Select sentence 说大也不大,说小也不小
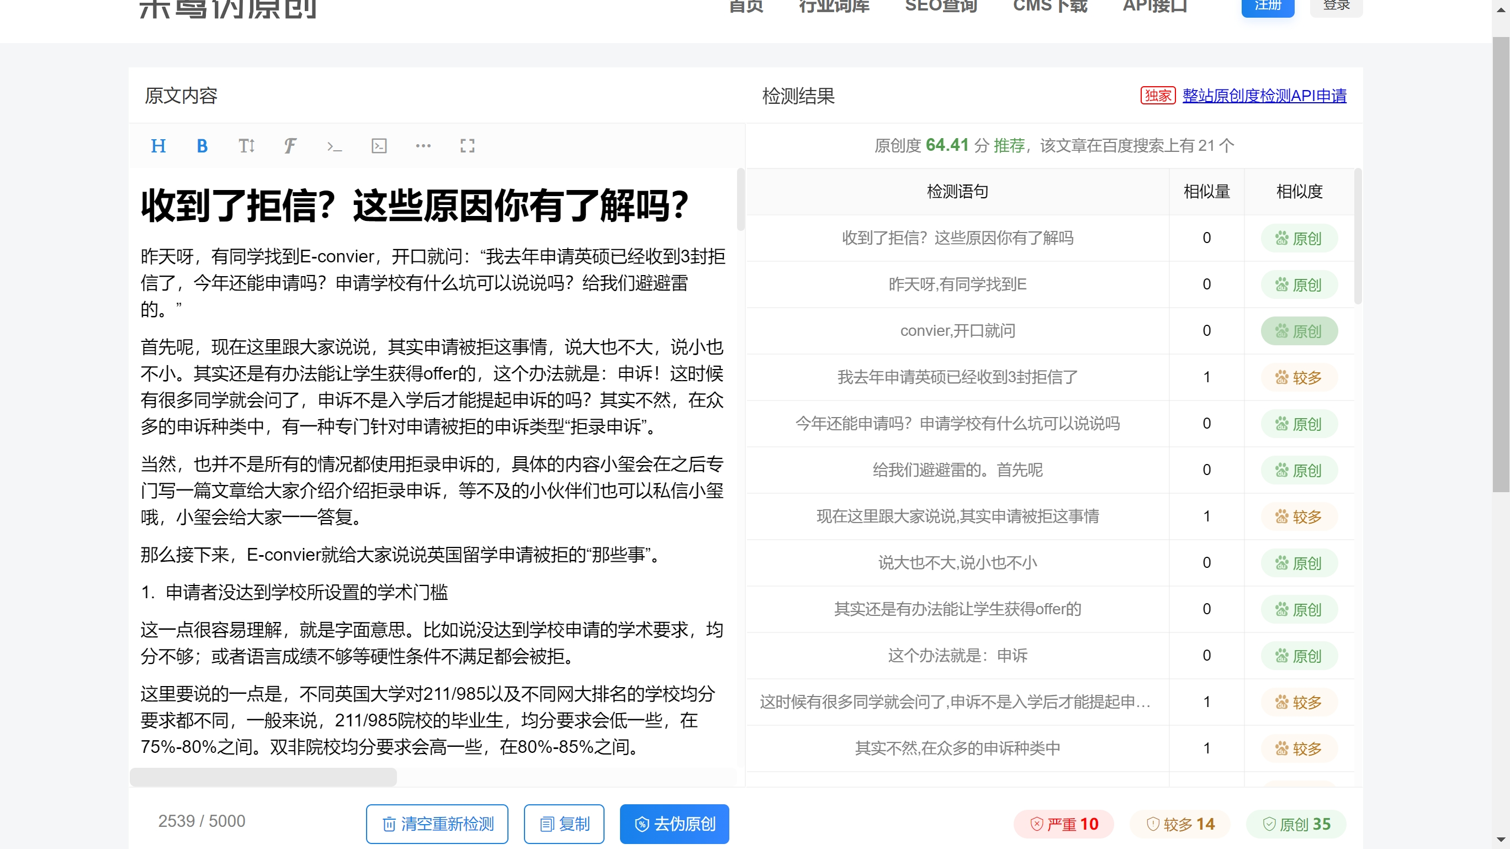The image size is (1510, 849). point(957,563)
